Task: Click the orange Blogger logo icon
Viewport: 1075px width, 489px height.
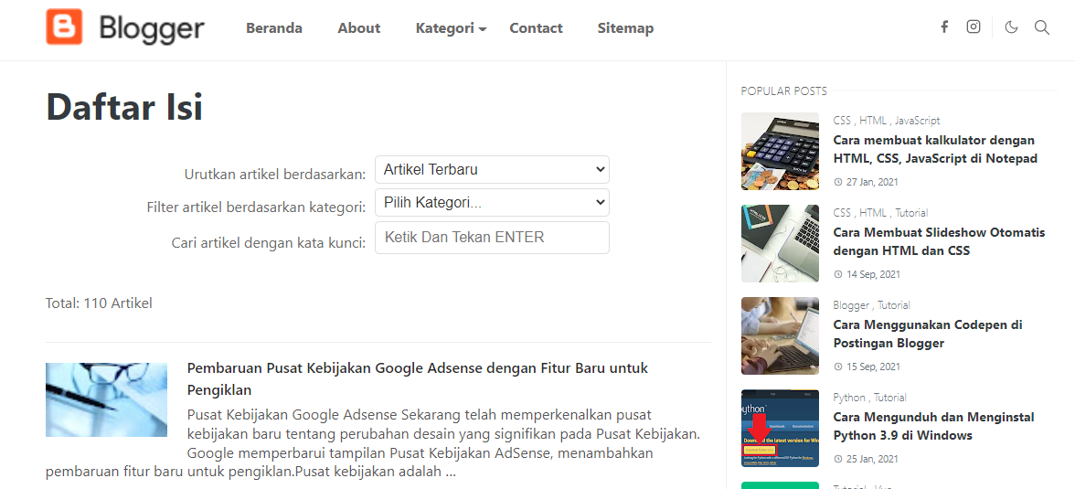Action: [x=64, y=27]
